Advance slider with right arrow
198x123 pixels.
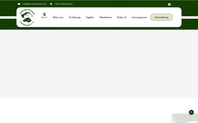pos(194,64)
